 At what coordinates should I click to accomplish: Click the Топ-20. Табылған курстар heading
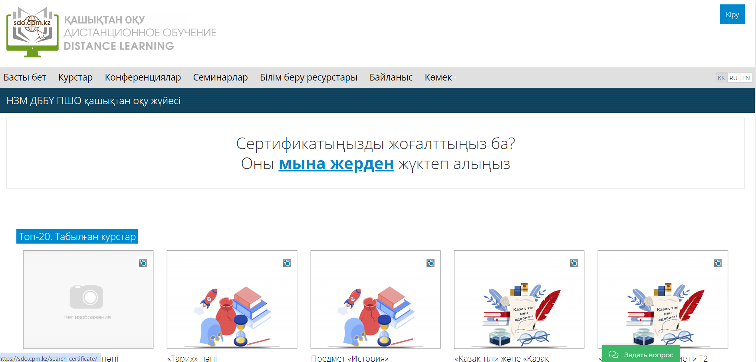[x=77, y=236]
